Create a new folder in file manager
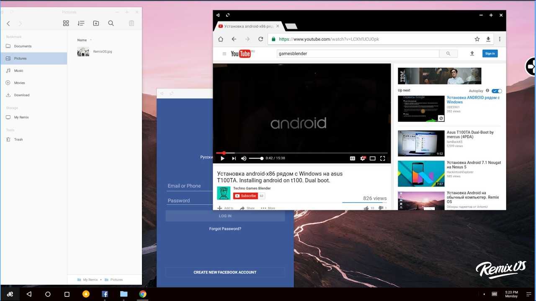 pyautogui.click(x=96, y=23)
